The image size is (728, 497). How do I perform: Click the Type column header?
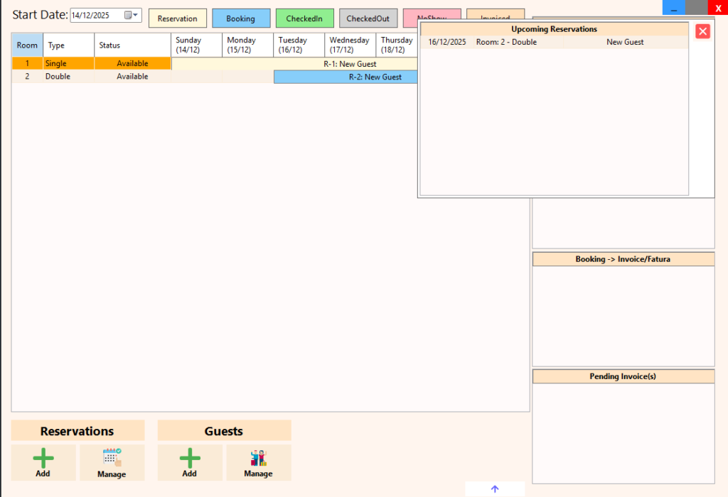pos(68,45)
